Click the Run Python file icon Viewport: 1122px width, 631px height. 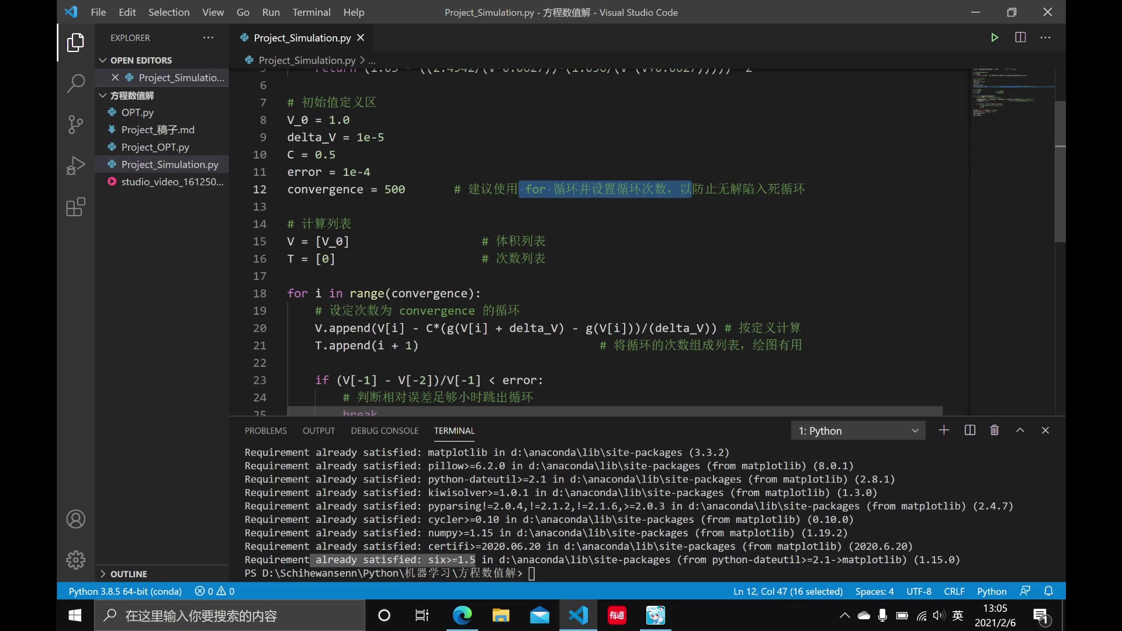(995, 37)
